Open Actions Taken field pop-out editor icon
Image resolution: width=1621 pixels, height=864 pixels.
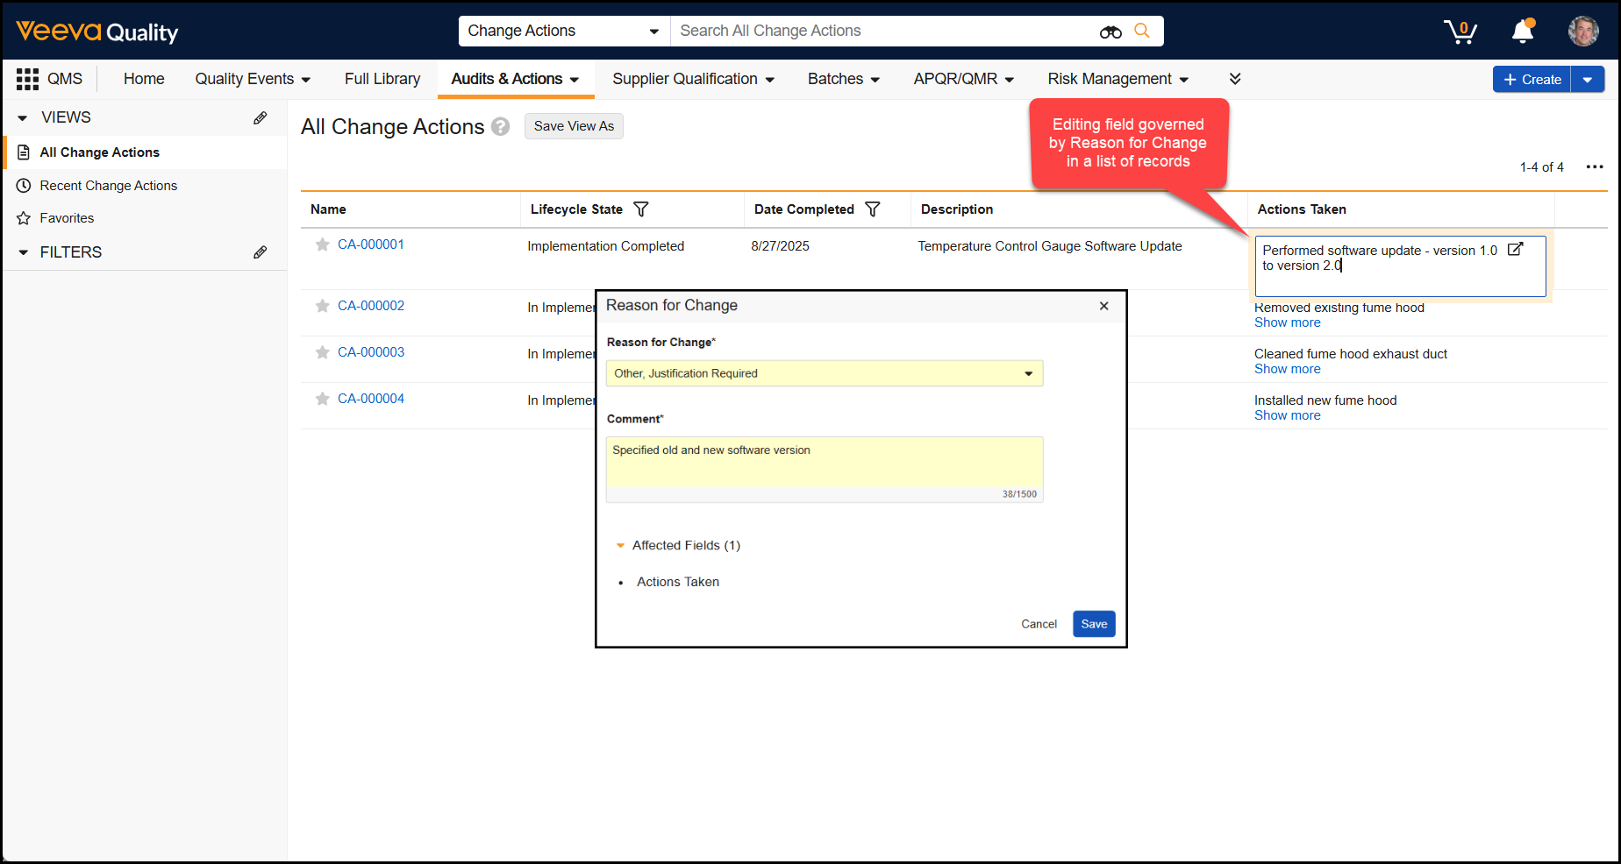(1515, 250)
